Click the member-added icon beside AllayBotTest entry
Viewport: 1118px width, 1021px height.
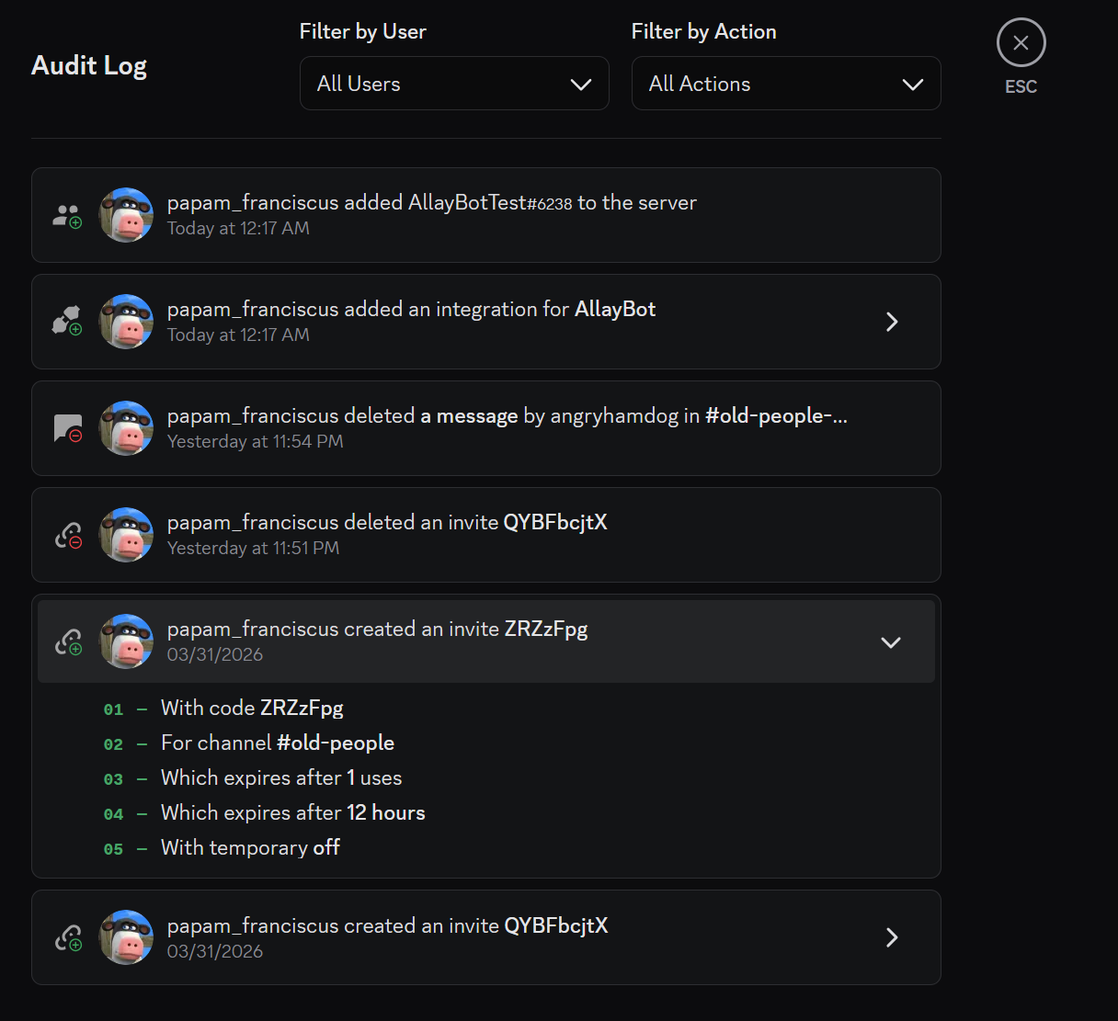point(67,216)
